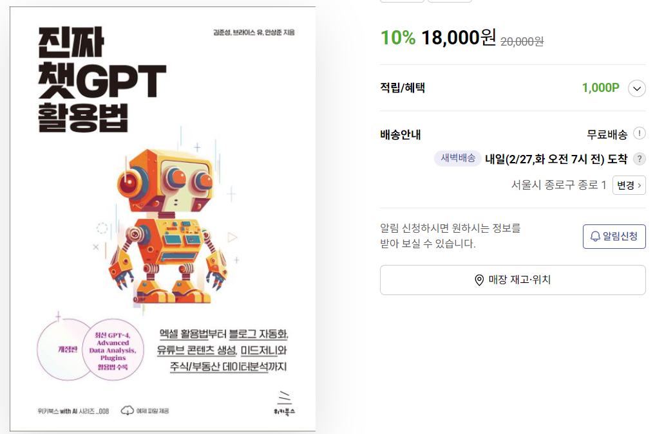This screenshot has height=434, width=655.
Task: Click the cloud download icon on cover
Action: tap(128, 411)
